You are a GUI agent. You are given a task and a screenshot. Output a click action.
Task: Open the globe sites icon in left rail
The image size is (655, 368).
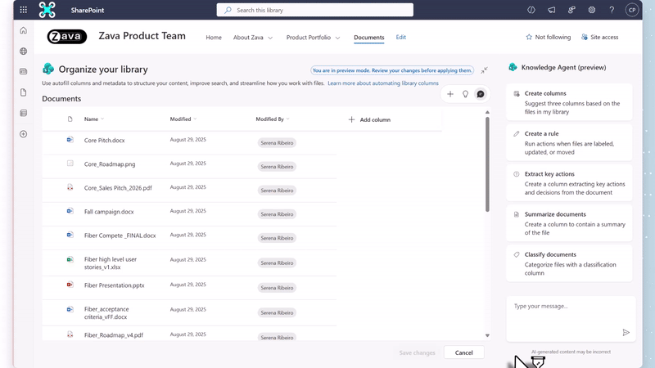(x=24, y=51)
